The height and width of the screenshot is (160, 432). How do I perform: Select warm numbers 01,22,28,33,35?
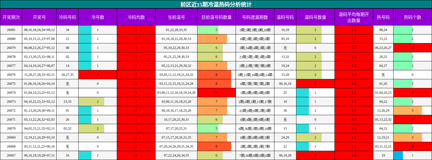click(x=176, y=30)
